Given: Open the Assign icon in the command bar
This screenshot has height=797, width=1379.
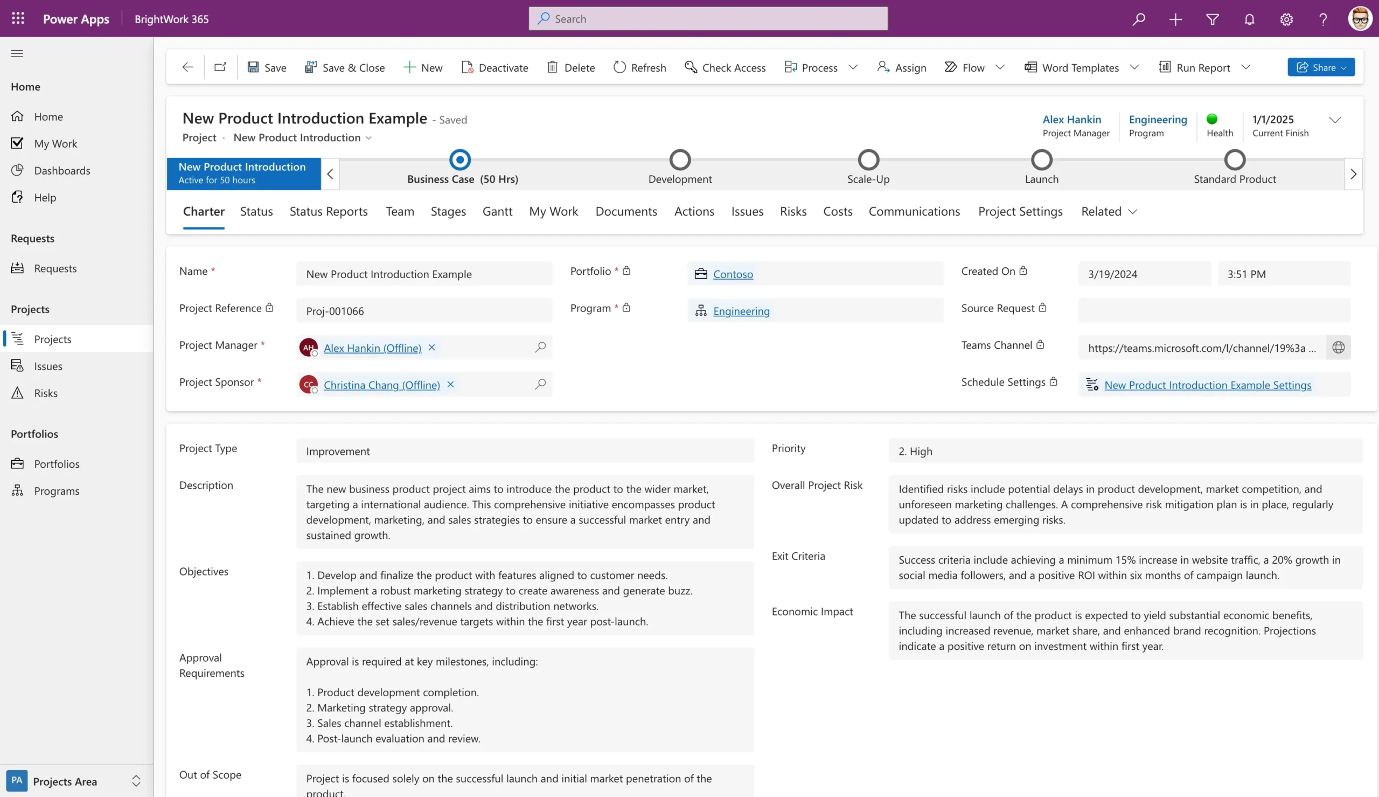Looking at the screenshot, I should tap(882, 67).
